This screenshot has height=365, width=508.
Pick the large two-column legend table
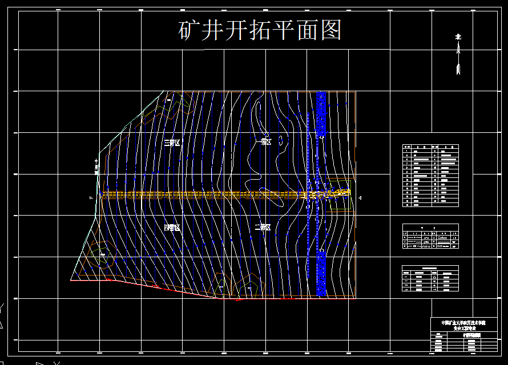[430, 176]
